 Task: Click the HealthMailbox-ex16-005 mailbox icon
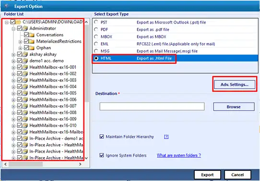(25, 93)
